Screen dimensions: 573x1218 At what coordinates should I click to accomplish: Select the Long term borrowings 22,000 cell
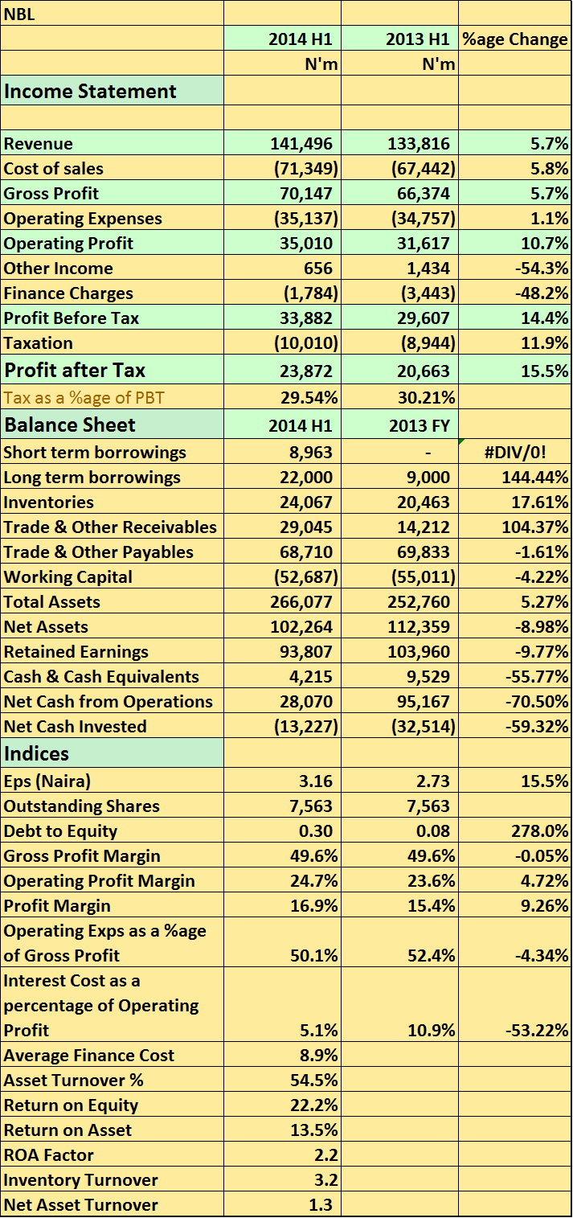point(282,478)
